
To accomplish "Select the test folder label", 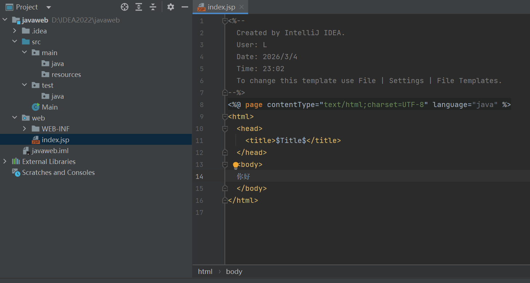I will pos(48,85).
